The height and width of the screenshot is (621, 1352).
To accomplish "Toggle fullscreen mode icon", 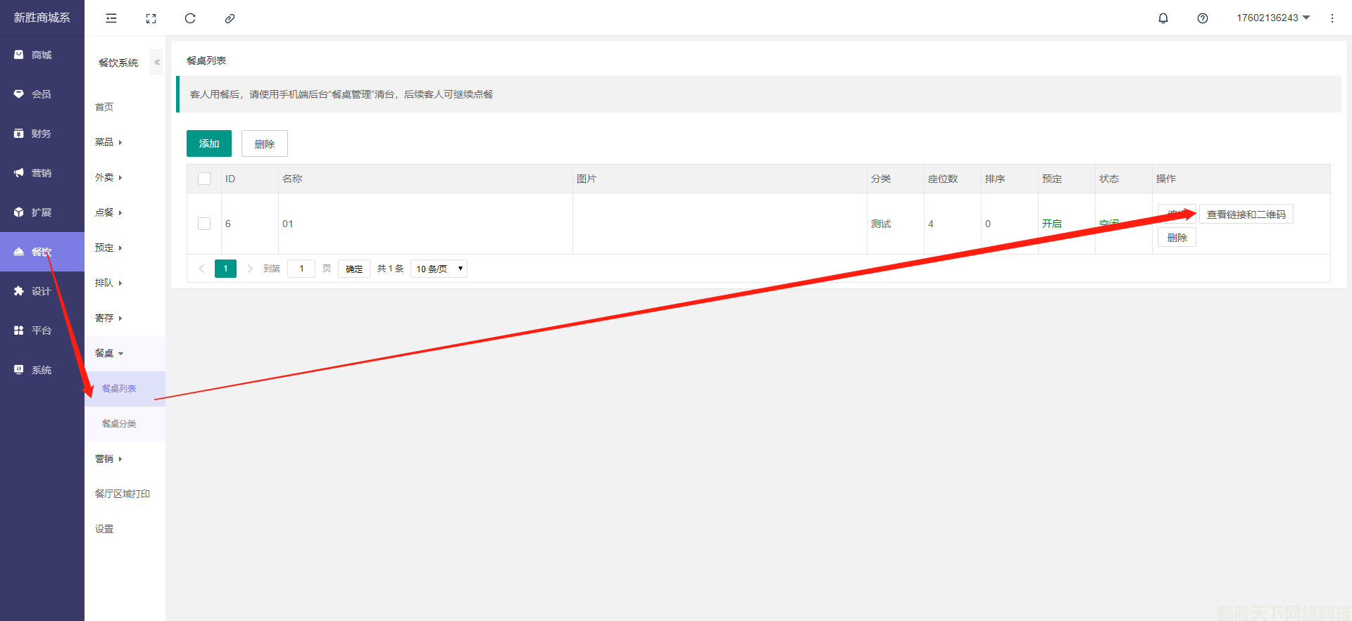I will [151, 18].
